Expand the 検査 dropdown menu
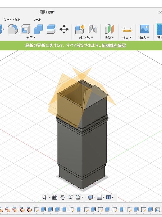Image resolution: width=162 pixels, height=217 pixels. click(127, 38)
